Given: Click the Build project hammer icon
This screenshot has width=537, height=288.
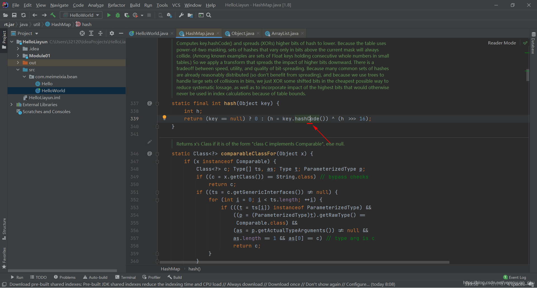Looking at the screenshot, I should click(x=53, y=15).
